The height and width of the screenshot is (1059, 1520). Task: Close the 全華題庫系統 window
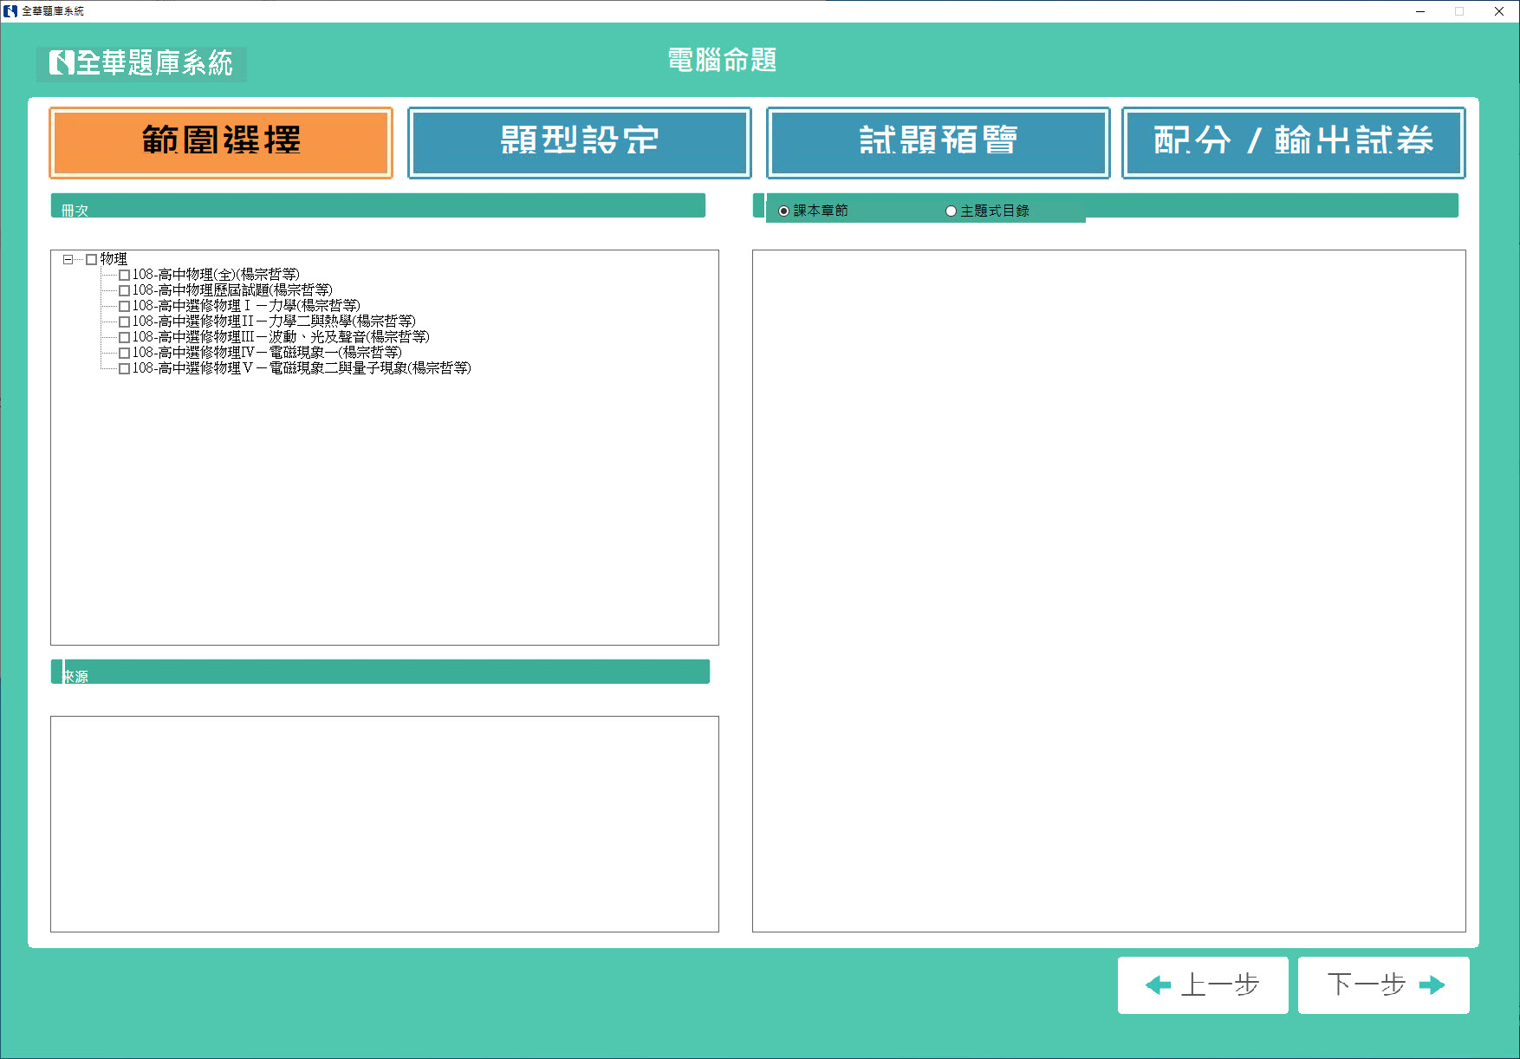pyautogui.click(x=1499, y=11)
